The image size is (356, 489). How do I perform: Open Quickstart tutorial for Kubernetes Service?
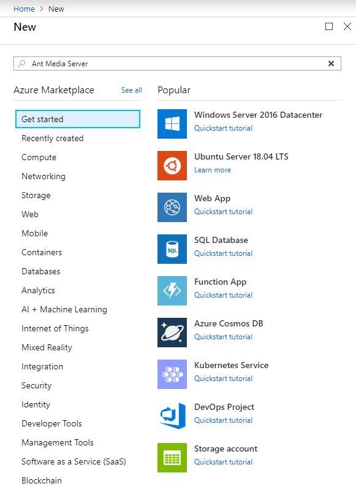223,379
